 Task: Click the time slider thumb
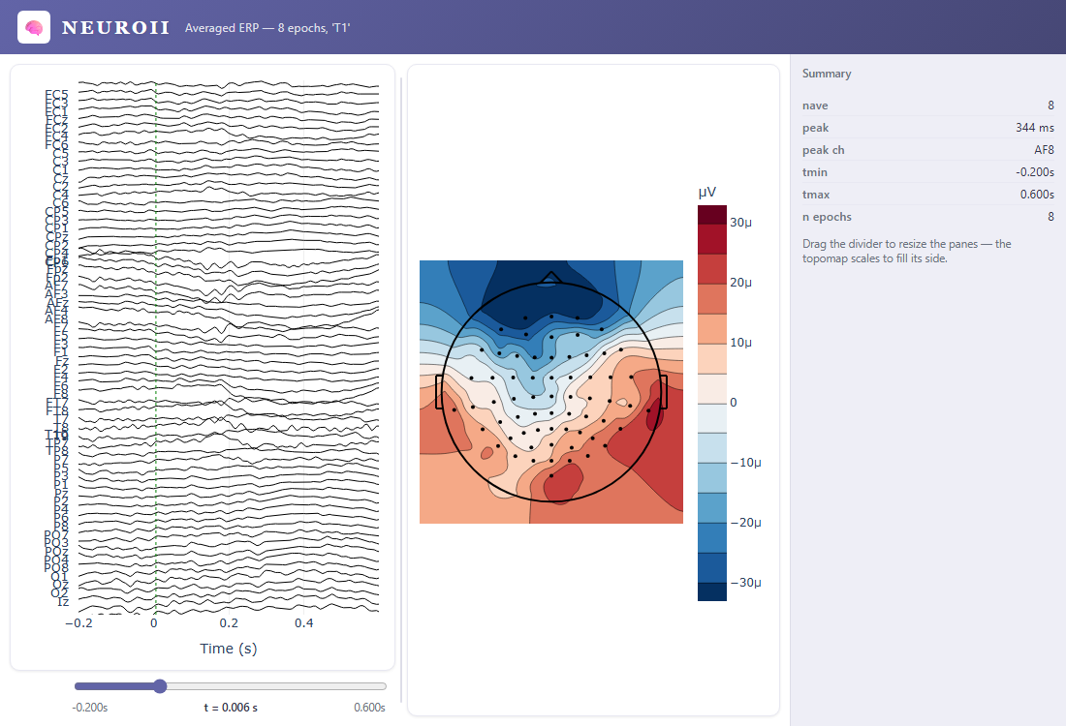pyautogui.click(x=160, y=686)
